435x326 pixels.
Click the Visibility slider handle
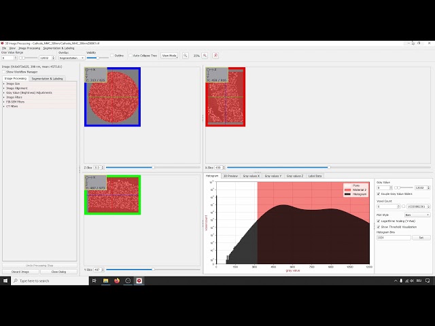(97, 58)
